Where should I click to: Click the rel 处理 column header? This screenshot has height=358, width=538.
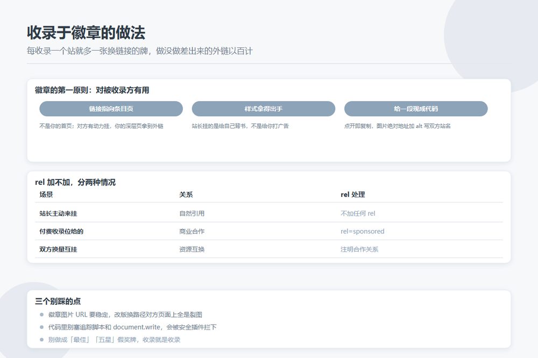tap(353, 195)
